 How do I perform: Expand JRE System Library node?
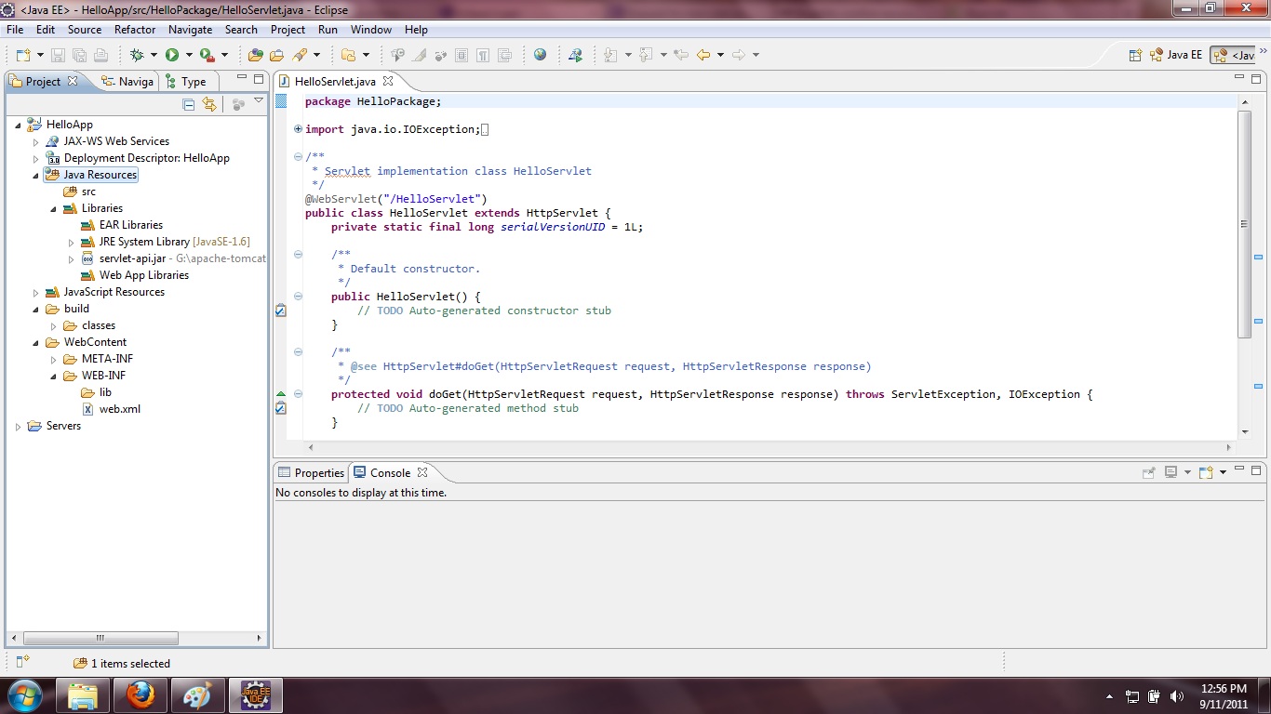coord(72,243)
